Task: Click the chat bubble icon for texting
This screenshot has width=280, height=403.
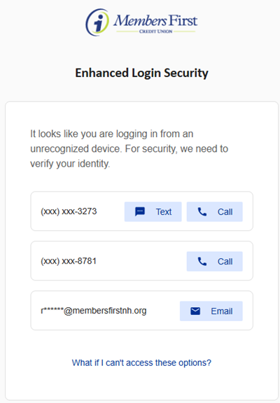Action: click(x=140, y=212)
